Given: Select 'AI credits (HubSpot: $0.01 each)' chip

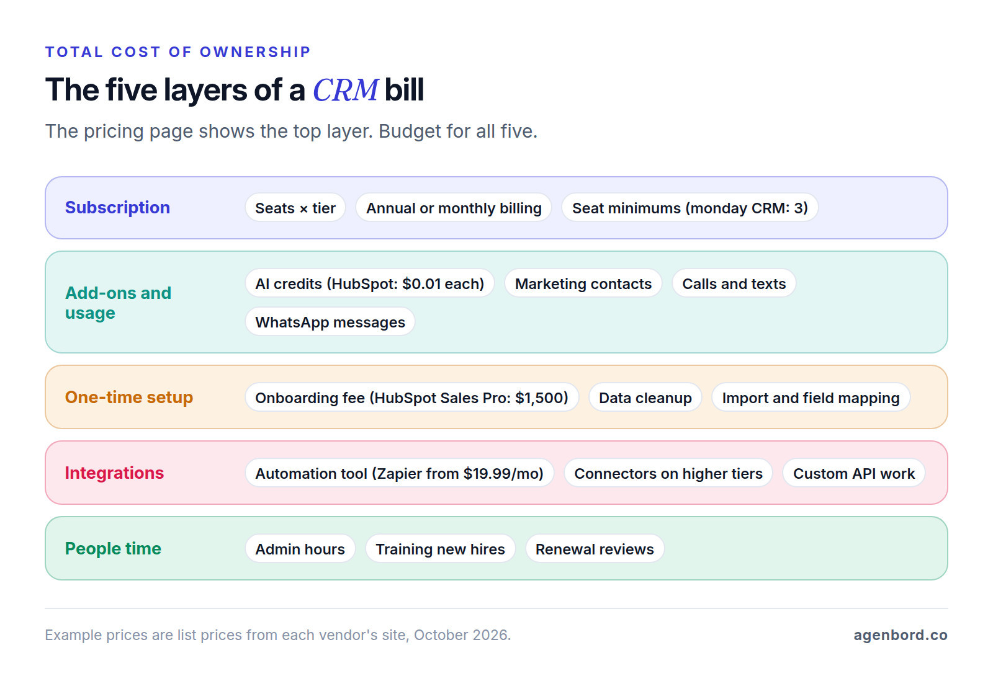Looking at the screenshot, I should pyautogui.click(x=370, y=283).
